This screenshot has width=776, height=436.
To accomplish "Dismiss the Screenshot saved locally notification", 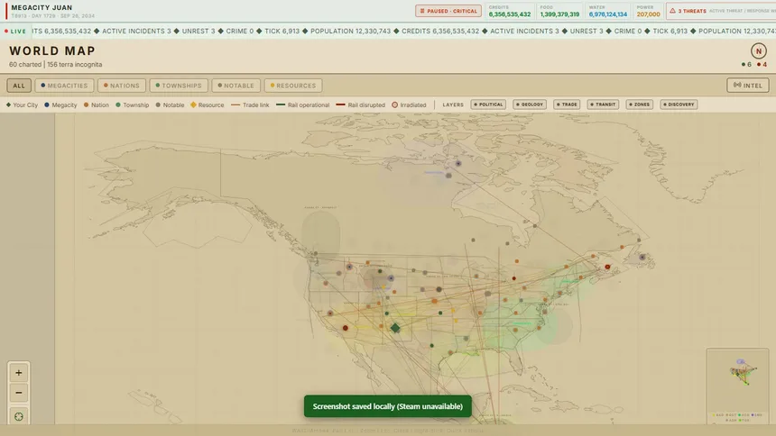I will click(x=387, y=406).
